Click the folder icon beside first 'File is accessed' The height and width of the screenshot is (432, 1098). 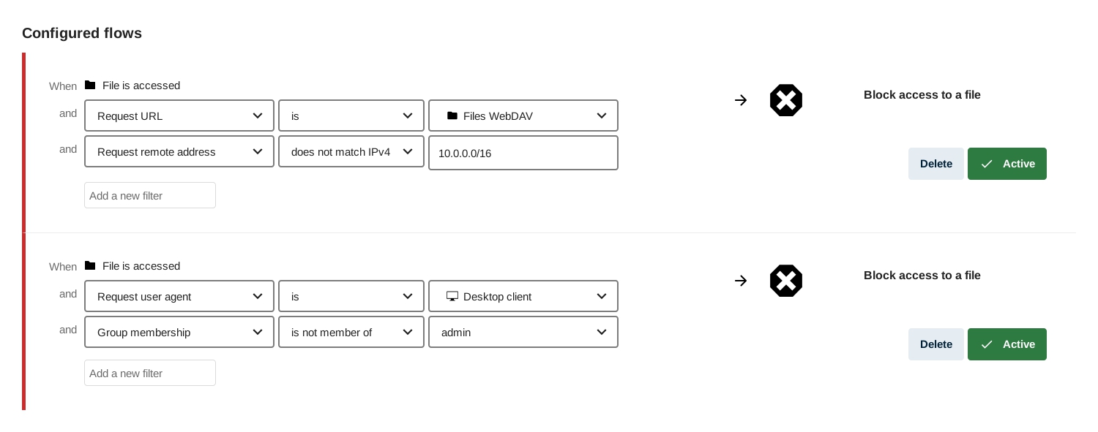coord(90,85)
